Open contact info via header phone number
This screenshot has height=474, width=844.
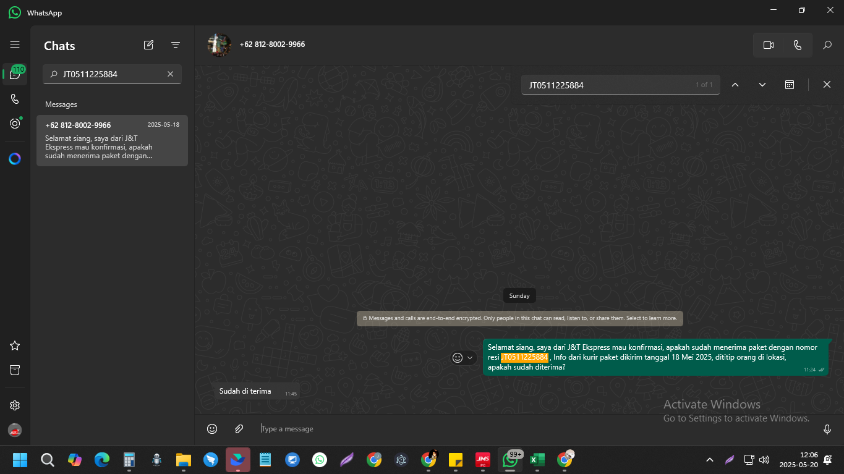point(272,44)
